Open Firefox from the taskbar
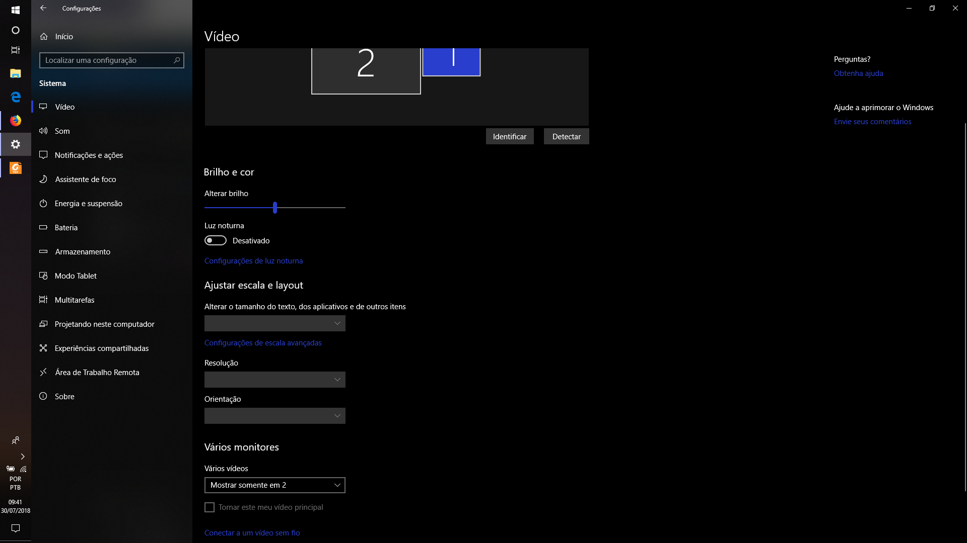Image resolution: width=967 pixels, height=543 pixels. click(x=16, y=121)
